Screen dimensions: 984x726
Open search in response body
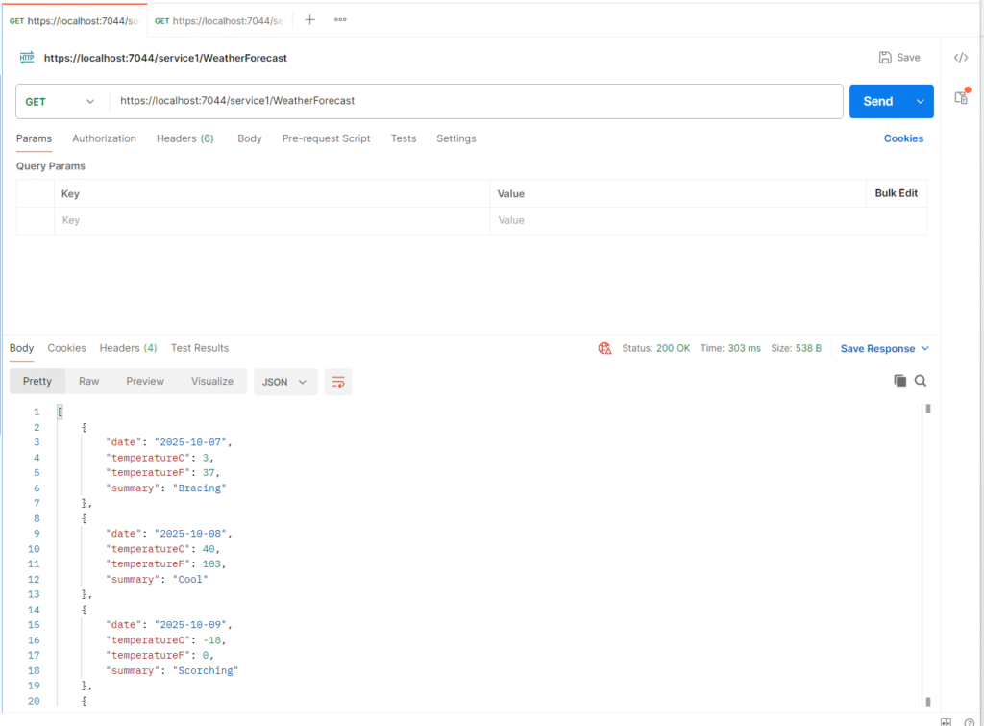921,381
